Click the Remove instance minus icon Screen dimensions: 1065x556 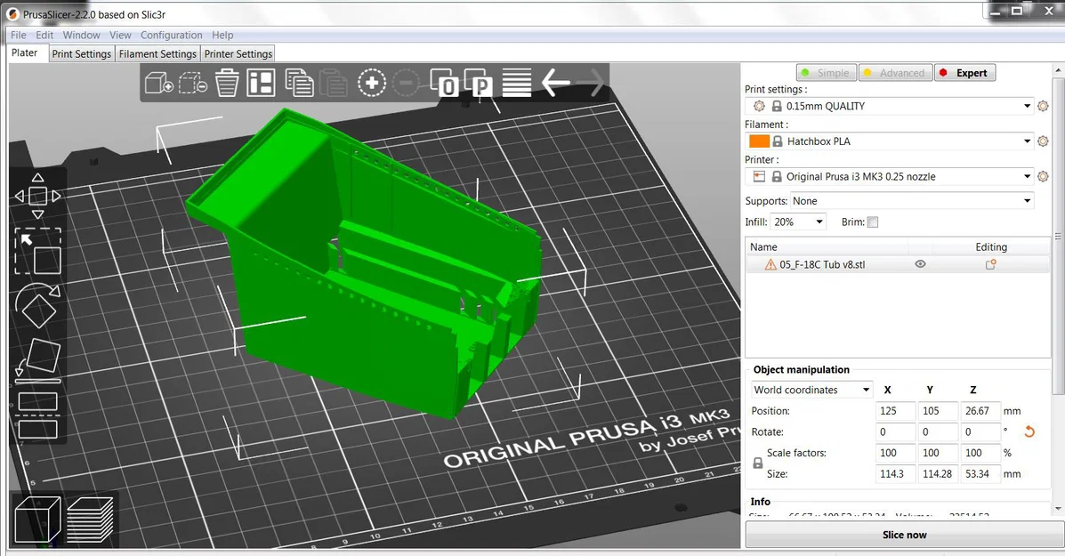pyautogui.click(x=407, y=83)
